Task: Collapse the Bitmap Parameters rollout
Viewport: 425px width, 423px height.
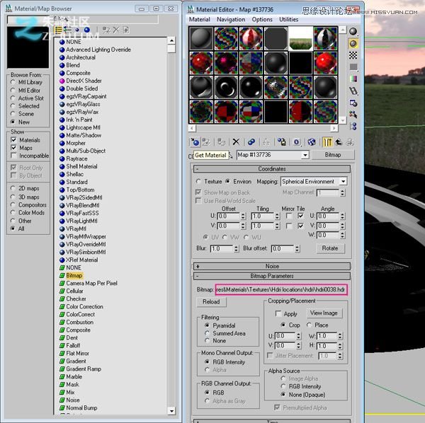Action: tap(271, 276)
